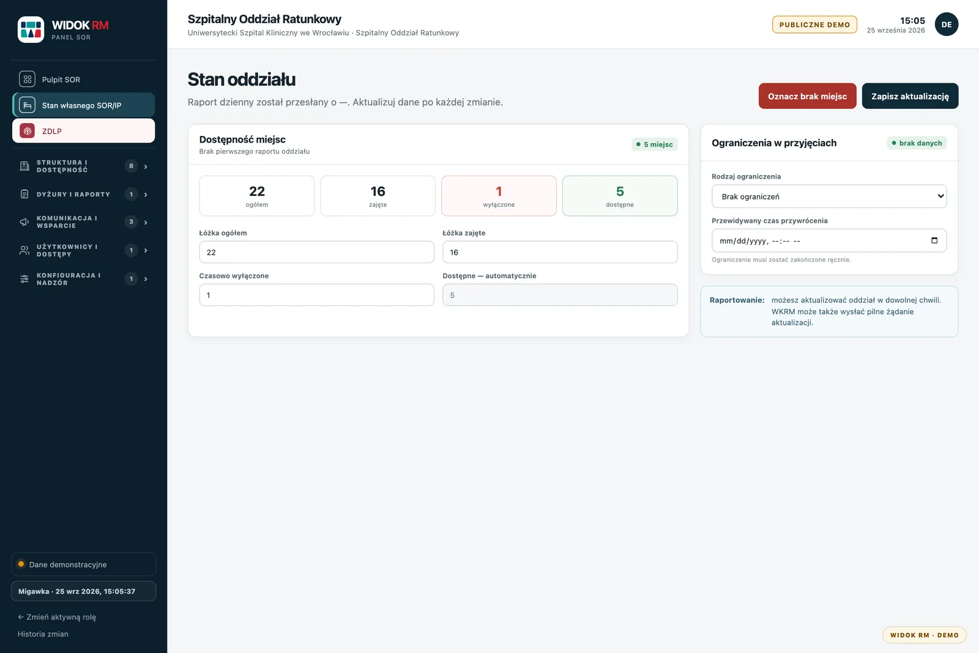
Task: Go to Pulpit SOR in the sidebar
Action: (x=83, y=80)
